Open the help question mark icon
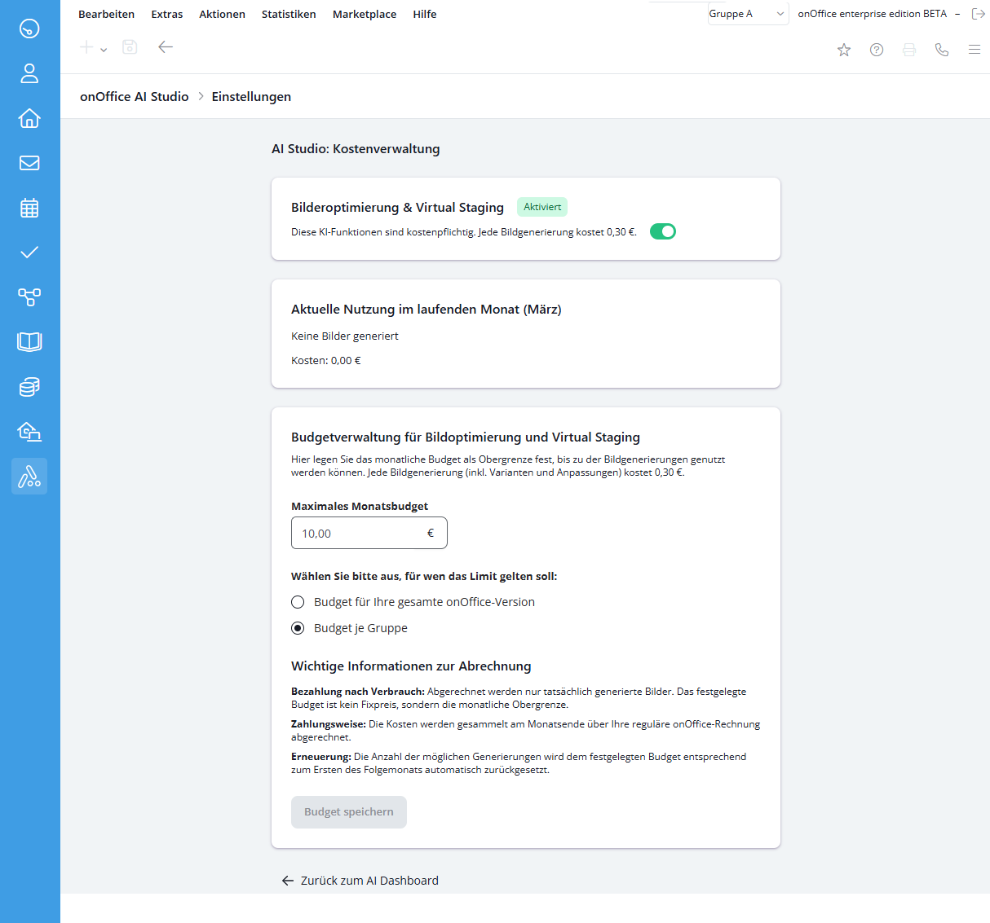The image size is (990, 923). click(x=877, y=50)
